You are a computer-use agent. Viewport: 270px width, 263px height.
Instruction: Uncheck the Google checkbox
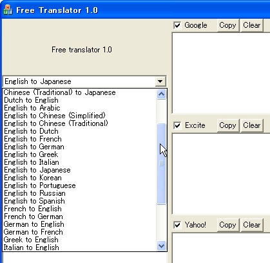click(x=177, y=25)
